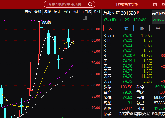Screen dimensions: 165x118
Task: Click 最低 value 73.63
Action: click(x=127, y=98)
